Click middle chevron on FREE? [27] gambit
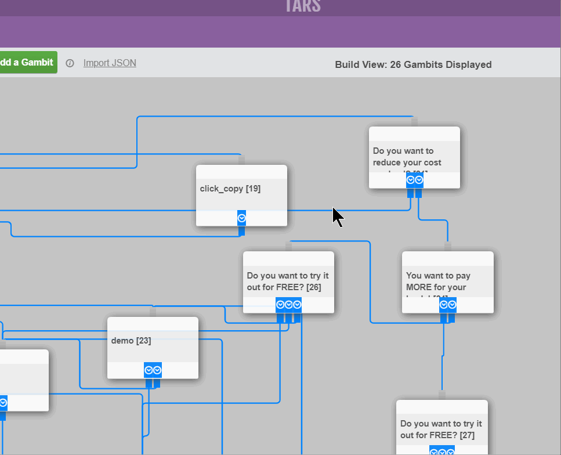The image size is (561, 455). (x=442, y=452)
